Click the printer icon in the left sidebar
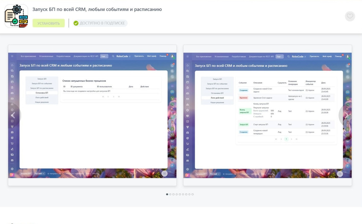This screenshot has height=224, width=362. tap(12, 160)
